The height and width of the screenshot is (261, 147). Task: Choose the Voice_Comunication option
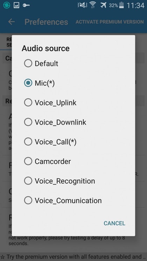coord(73,200)
